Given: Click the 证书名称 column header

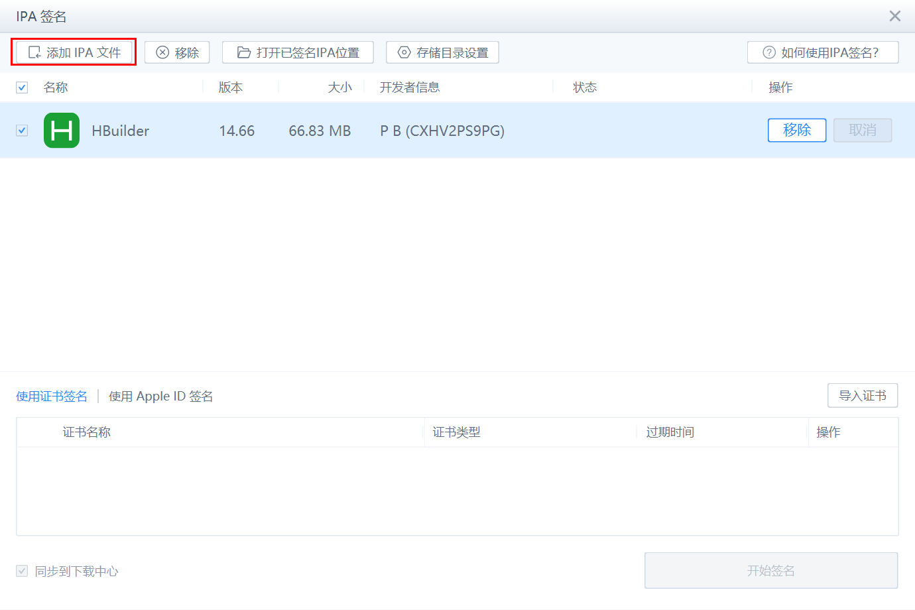Looking at the screenshot, I should (87, 432).
